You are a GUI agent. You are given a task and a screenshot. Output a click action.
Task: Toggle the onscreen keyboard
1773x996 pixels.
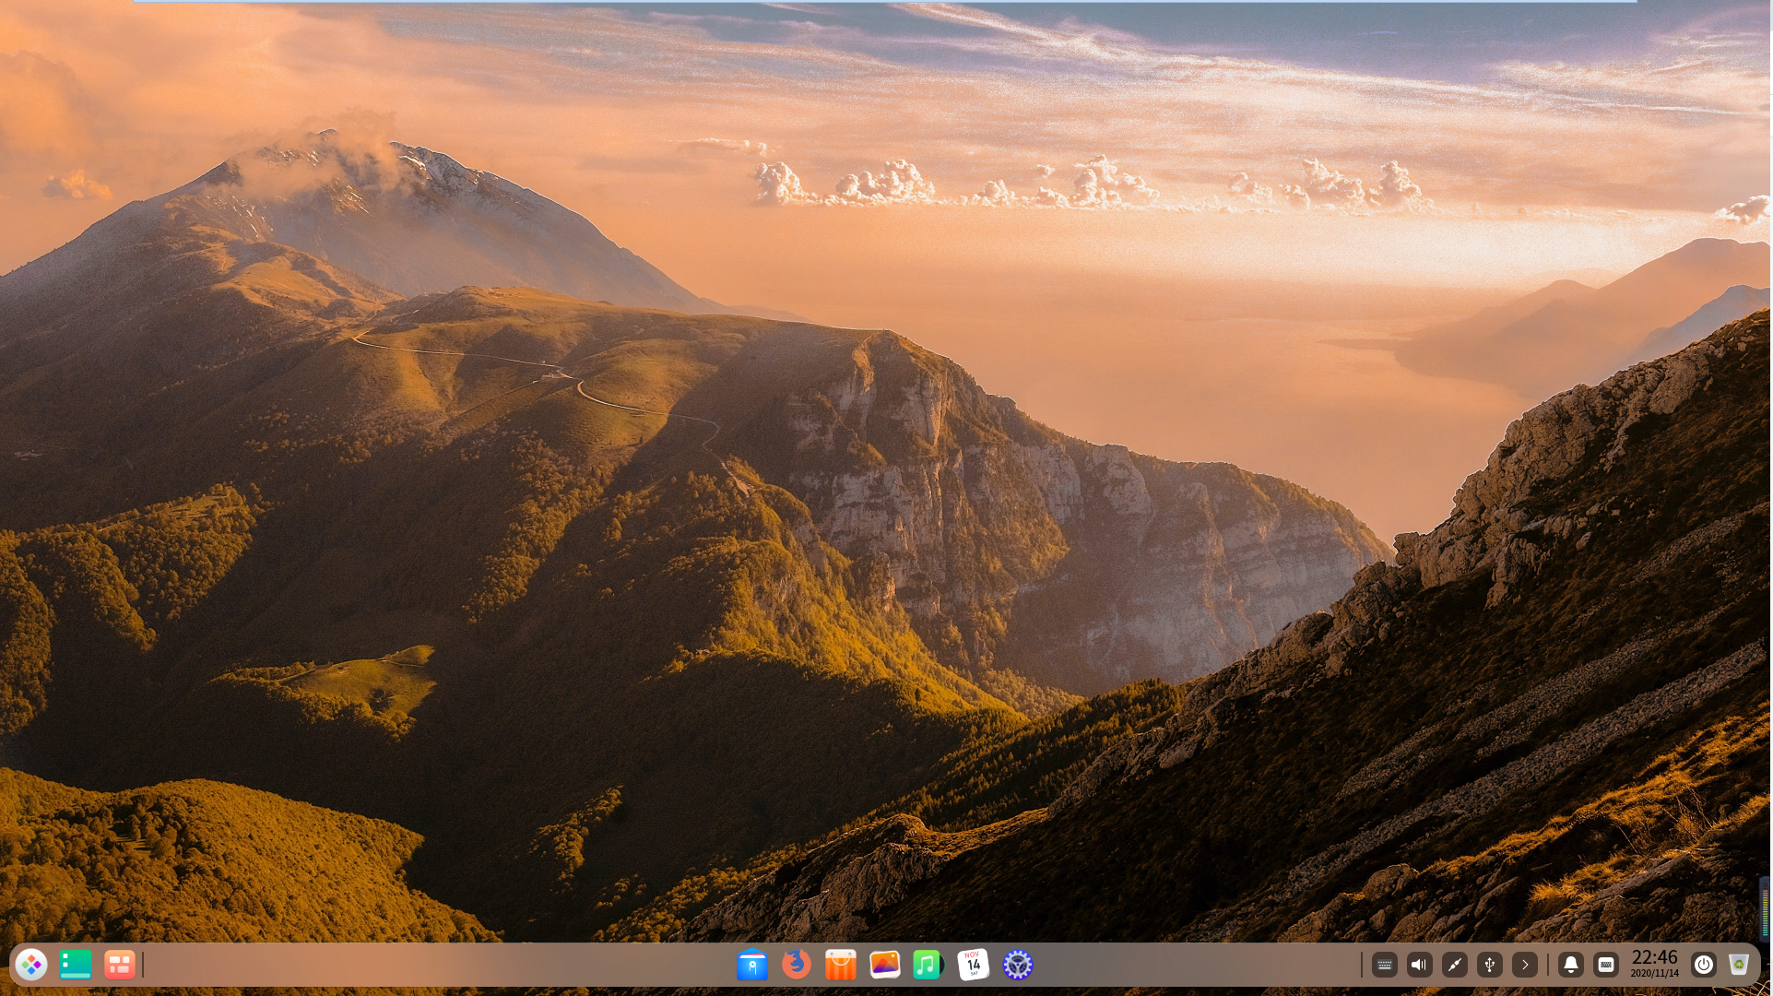click(1605, 965)
